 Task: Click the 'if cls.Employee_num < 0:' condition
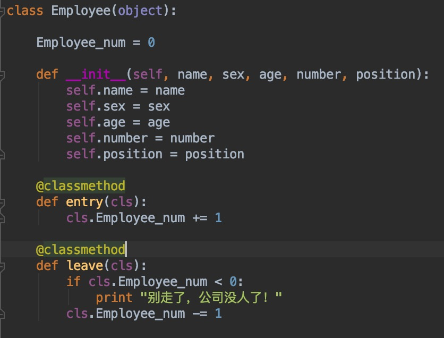tap(155, 282)
